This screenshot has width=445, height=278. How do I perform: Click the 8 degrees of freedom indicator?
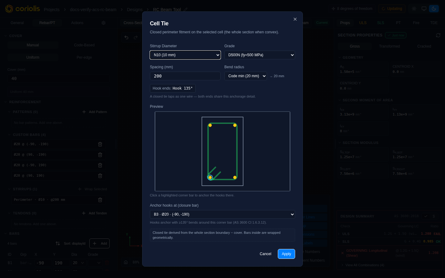tap(352, 9)
